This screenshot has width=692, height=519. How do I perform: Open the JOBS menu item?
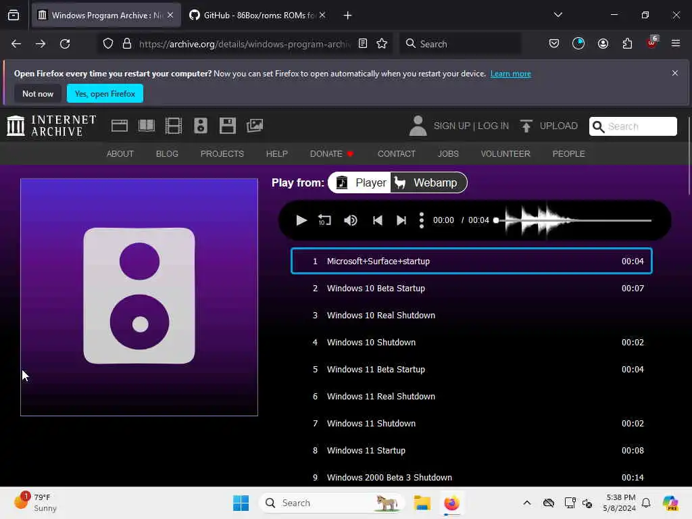pyautogui.click(x=448, y=153)
